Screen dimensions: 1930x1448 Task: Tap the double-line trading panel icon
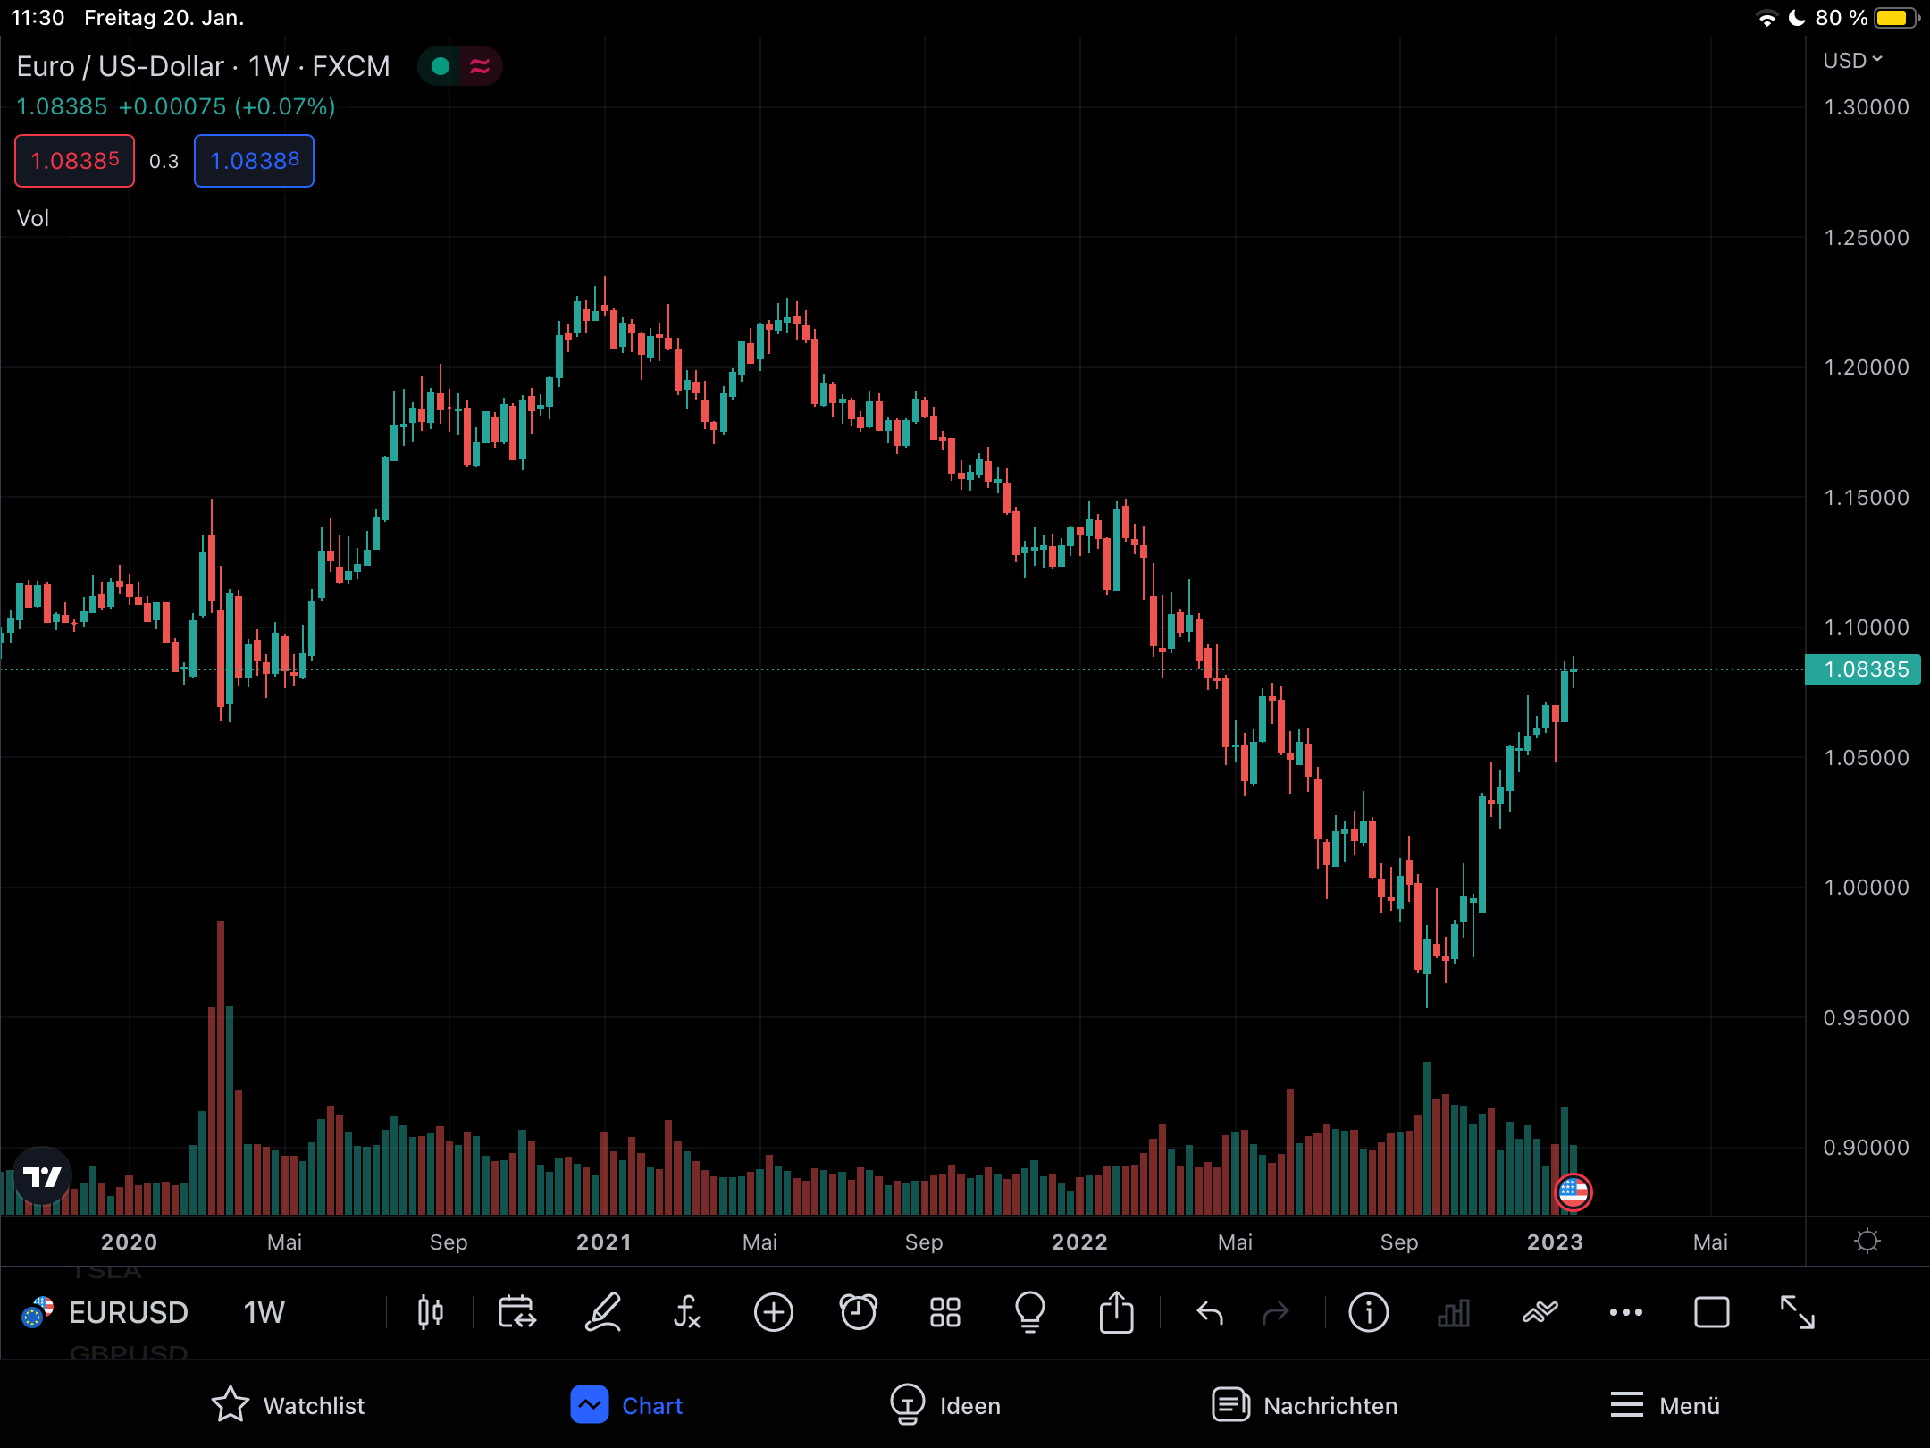tap(1540, 1312)
